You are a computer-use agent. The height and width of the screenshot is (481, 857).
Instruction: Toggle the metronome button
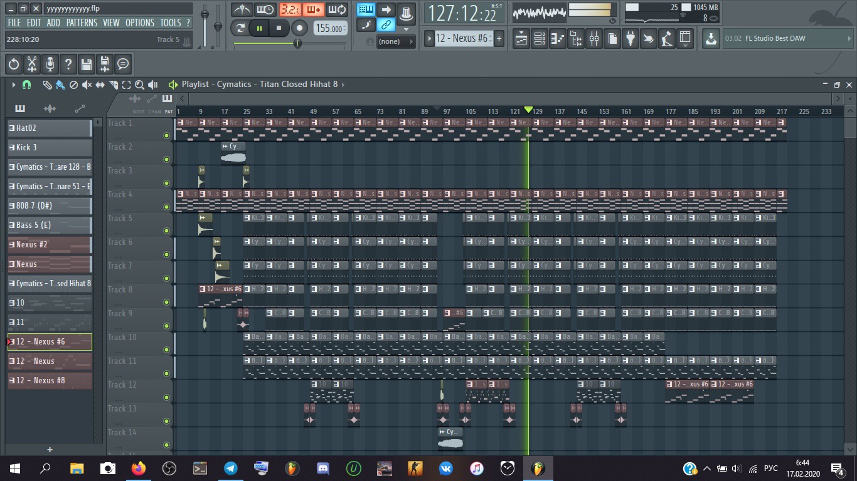point(242,10)
